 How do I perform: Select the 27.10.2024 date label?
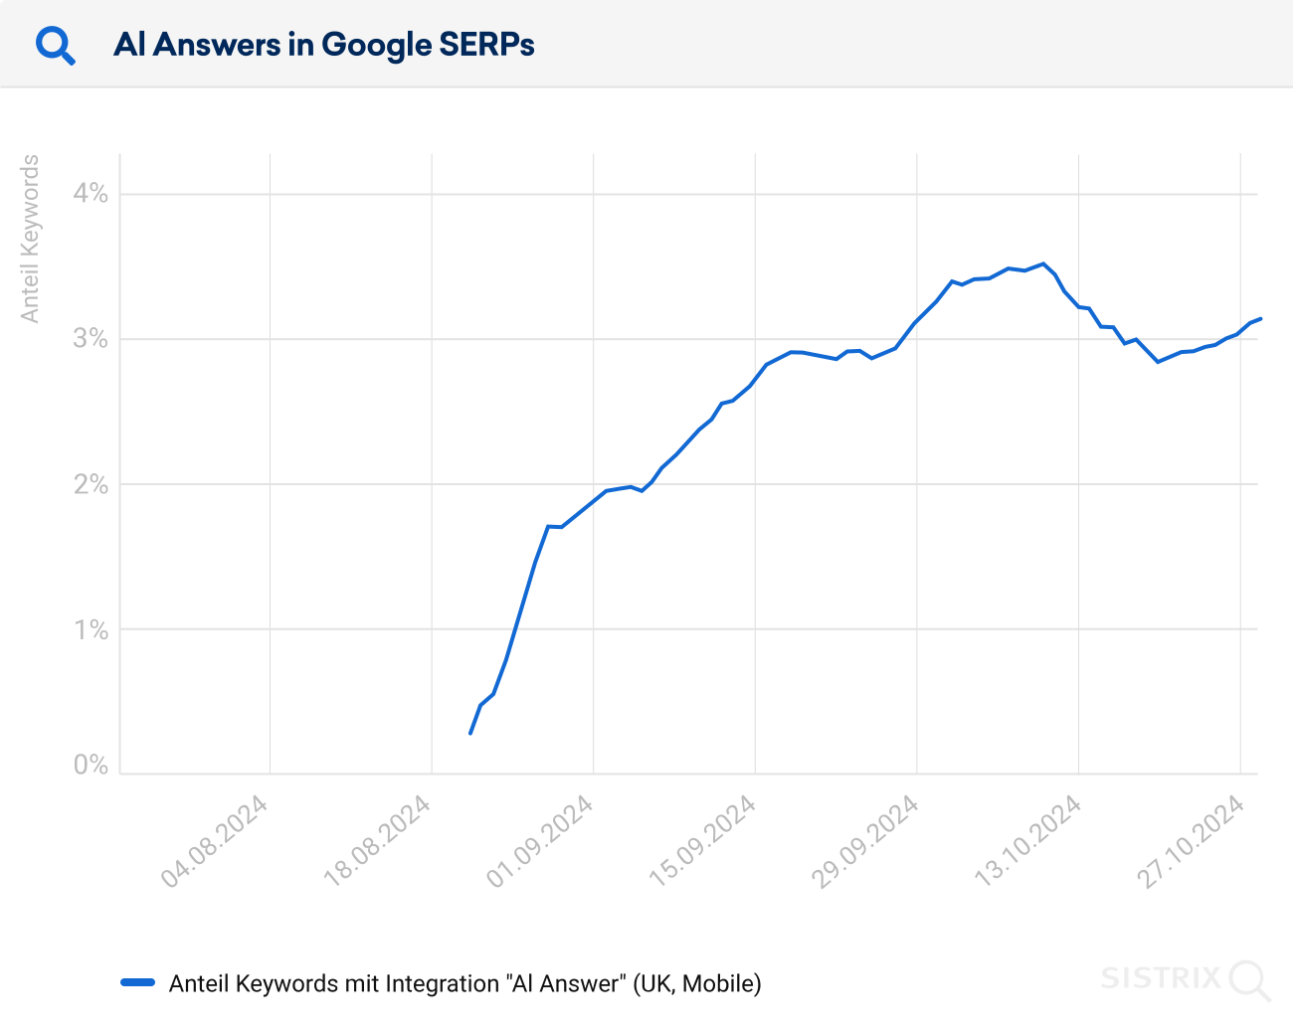pos(1191,841)
